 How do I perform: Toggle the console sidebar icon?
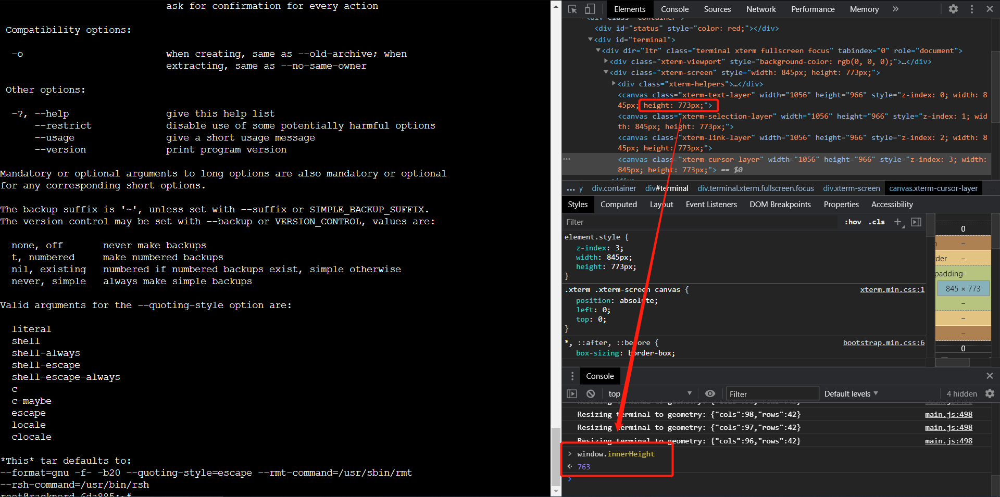point(572,394)
